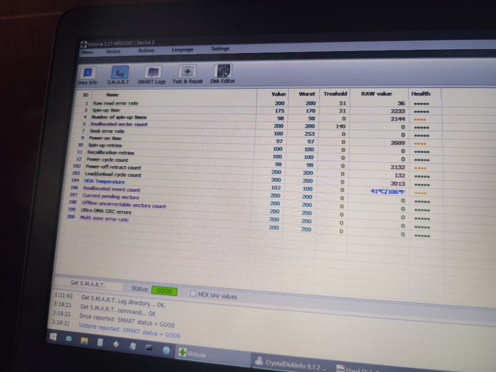Click the RAW value 2233
Viewport: 496px width, 372px height.
click(398, 111)
